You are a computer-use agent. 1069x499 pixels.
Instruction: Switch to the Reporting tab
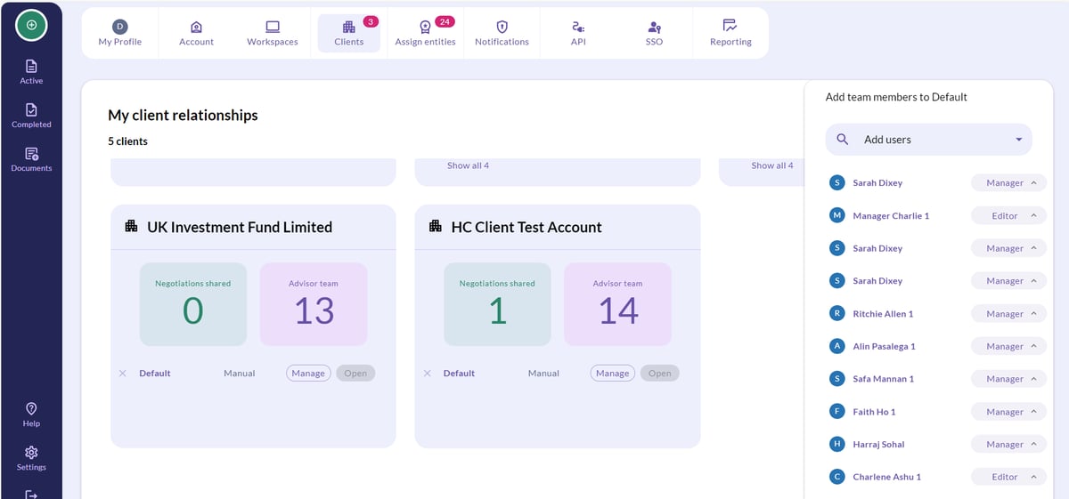(x=730, y=33)
